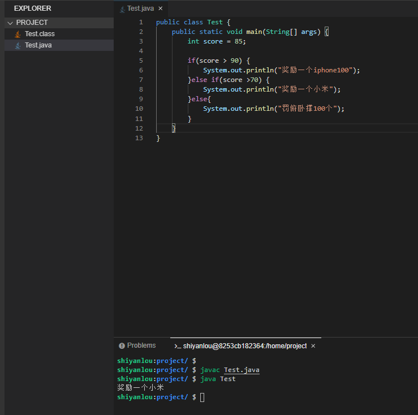The height and width of the screenshot is (415, 418).
Task: Click the Problems warning icon
Action: click(x=122, y=345)
